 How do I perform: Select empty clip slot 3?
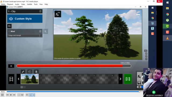(66, 79)
